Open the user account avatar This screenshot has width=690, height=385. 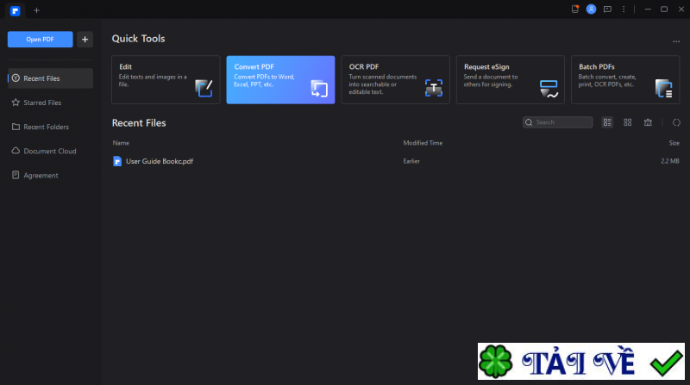(591, 9)
